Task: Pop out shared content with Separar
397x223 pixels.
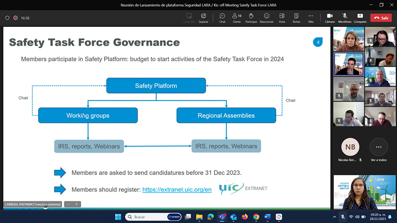Action: click(x=203, y=18)
